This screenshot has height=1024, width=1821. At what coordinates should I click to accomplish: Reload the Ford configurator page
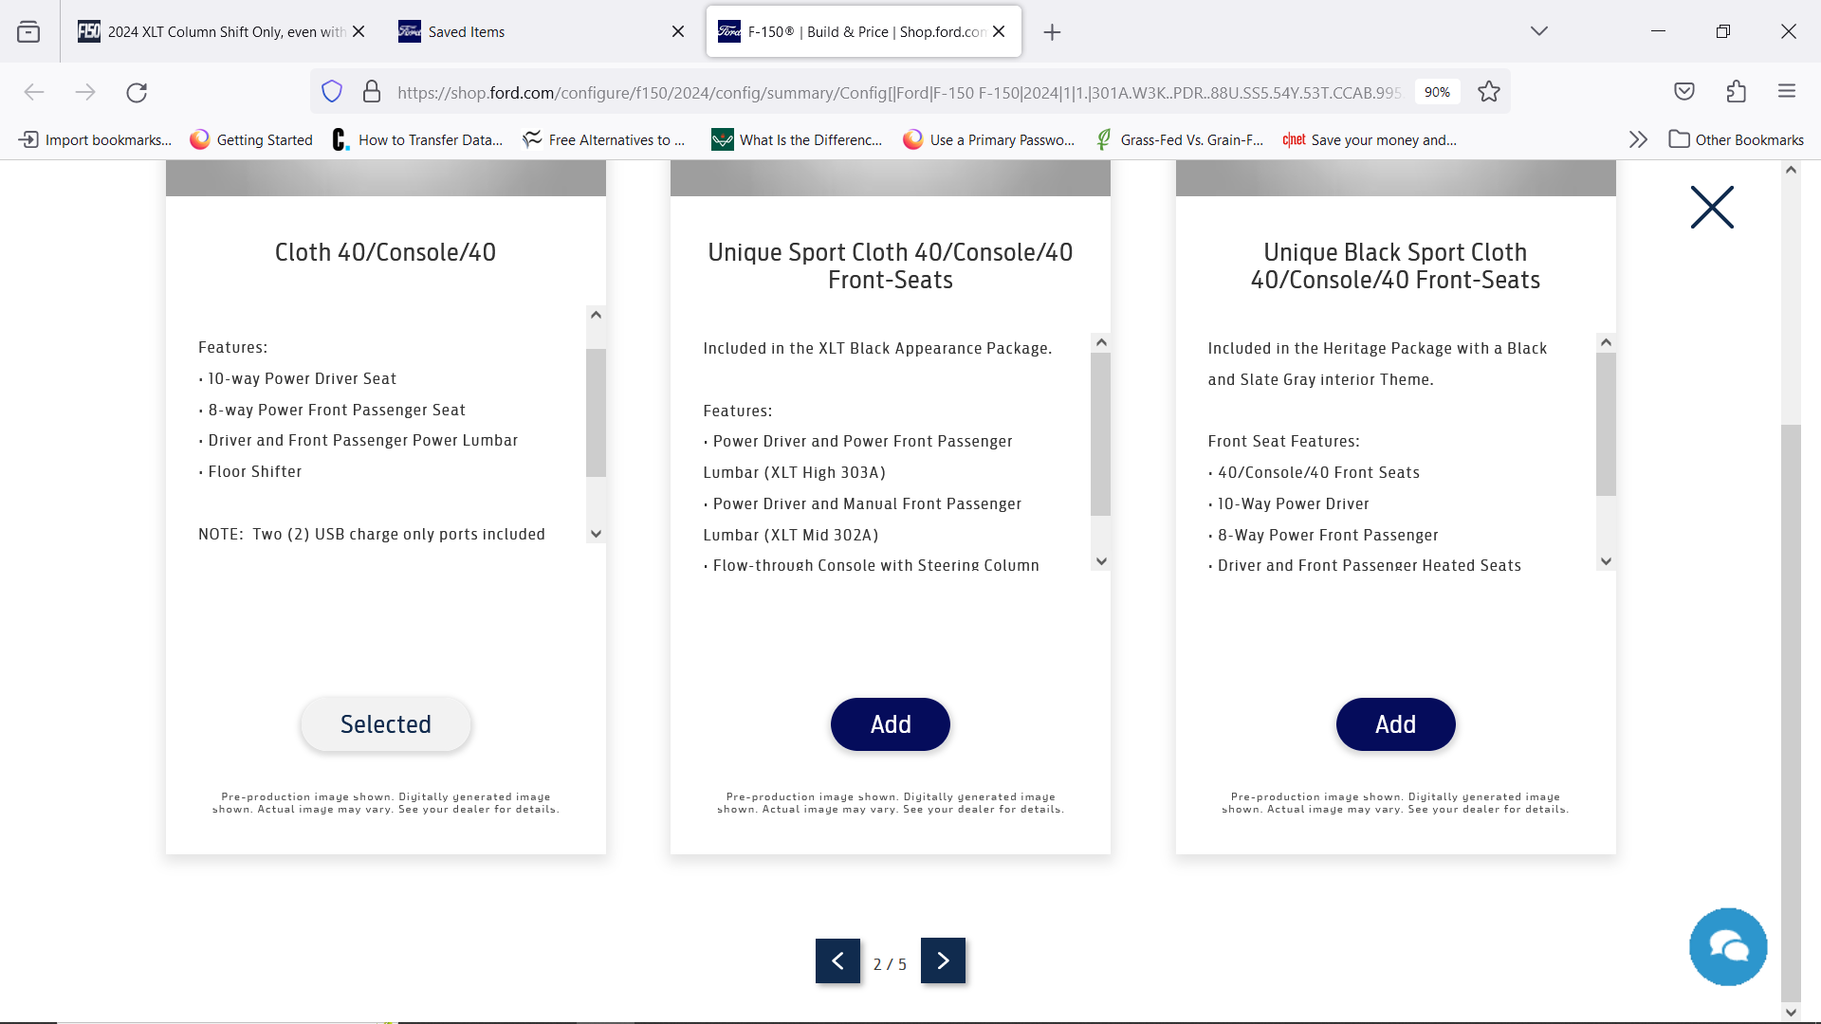point(137,92)
